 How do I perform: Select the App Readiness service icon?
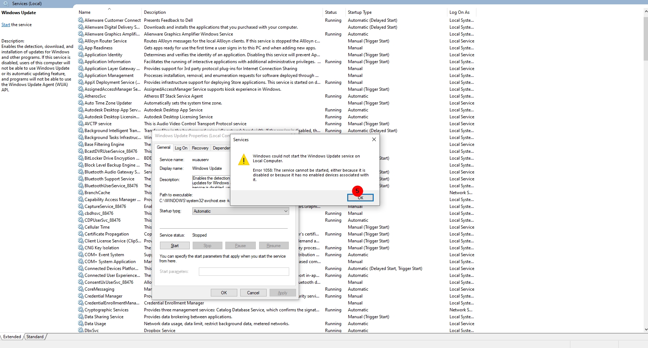click(x=81, y=48)
